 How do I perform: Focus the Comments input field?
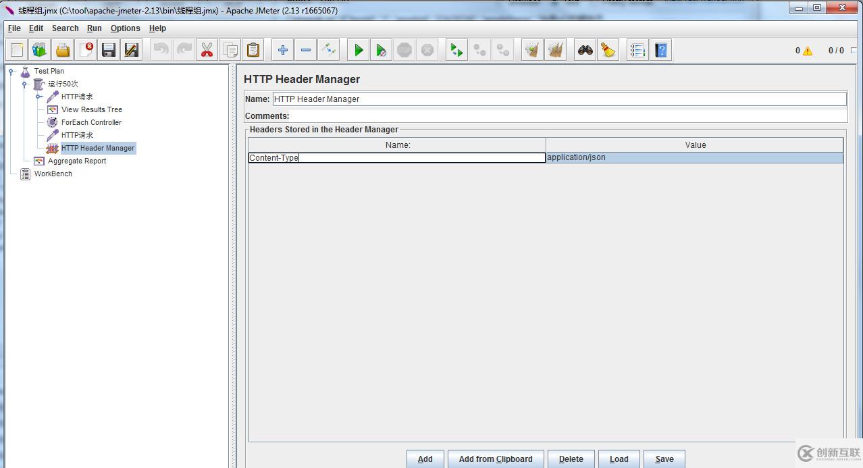coord(568,116)
